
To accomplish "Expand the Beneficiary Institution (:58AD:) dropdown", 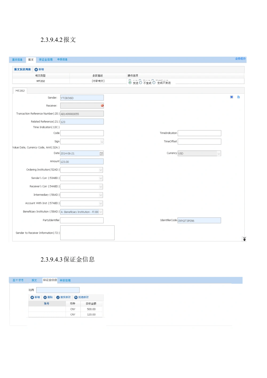I will pos(101,212).
